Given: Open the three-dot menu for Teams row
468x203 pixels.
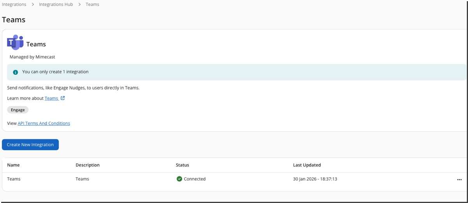Looking at the screenshot, I should tap(459, 179).
